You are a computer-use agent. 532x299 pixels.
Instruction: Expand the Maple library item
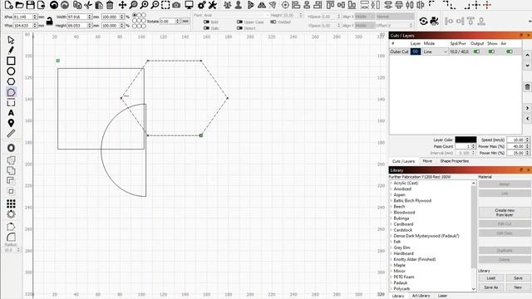point(391,265)
